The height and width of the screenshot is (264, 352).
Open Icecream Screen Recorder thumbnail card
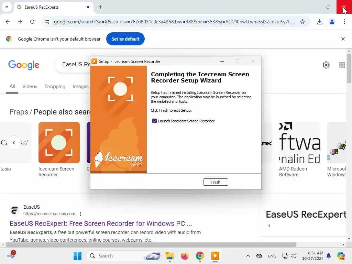(x=59, y=143)
